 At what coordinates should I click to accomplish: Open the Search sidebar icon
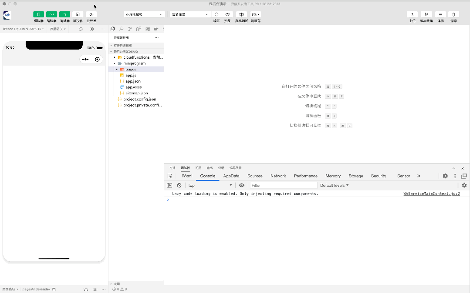122,29
